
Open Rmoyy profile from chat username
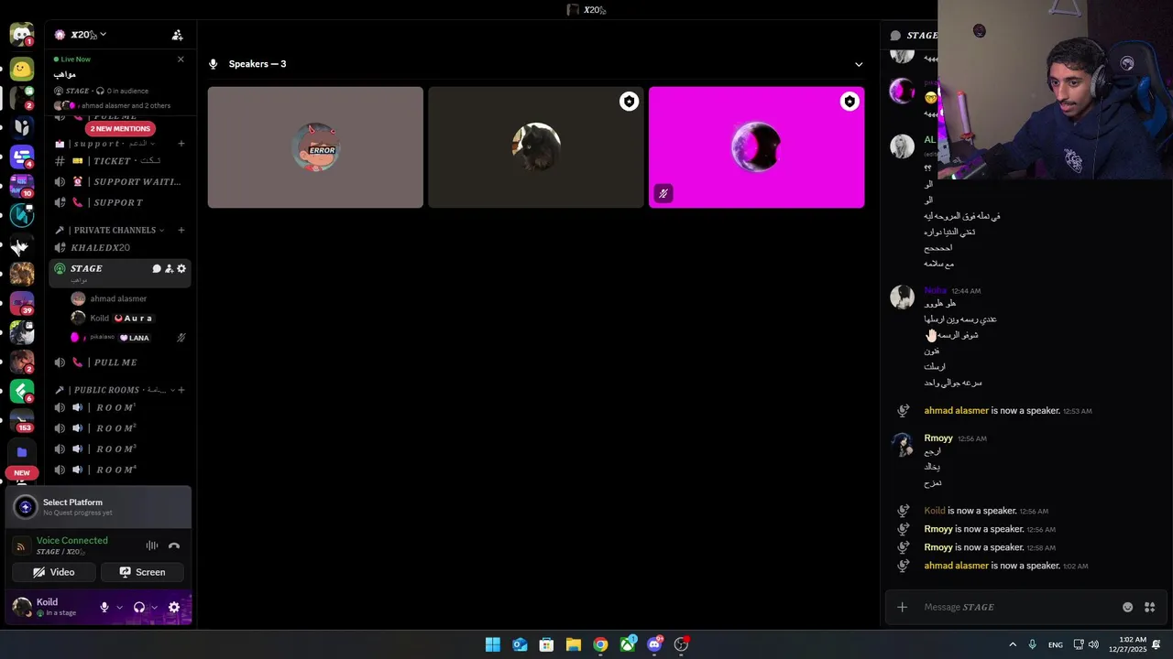point(938,438)
